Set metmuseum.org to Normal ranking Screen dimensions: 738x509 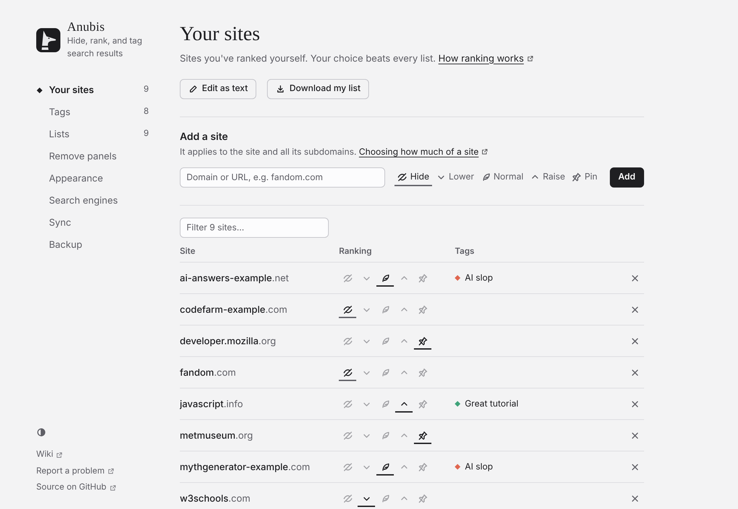[385, 436]
